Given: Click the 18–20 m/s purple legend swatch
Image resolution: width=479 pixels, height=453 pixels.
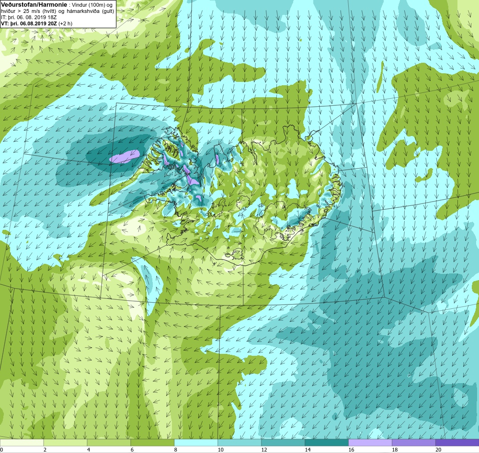Looking at the screenshot, I should click(414, 442).
